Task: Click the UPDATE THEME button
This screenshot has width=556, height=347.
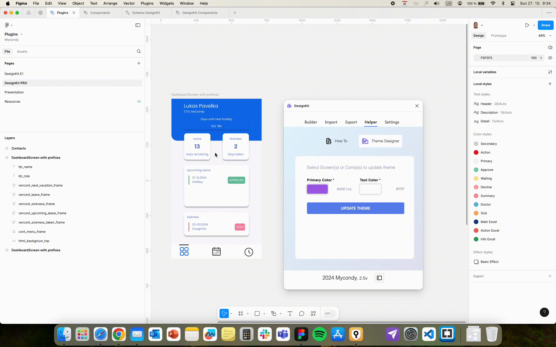Action: 355,208
